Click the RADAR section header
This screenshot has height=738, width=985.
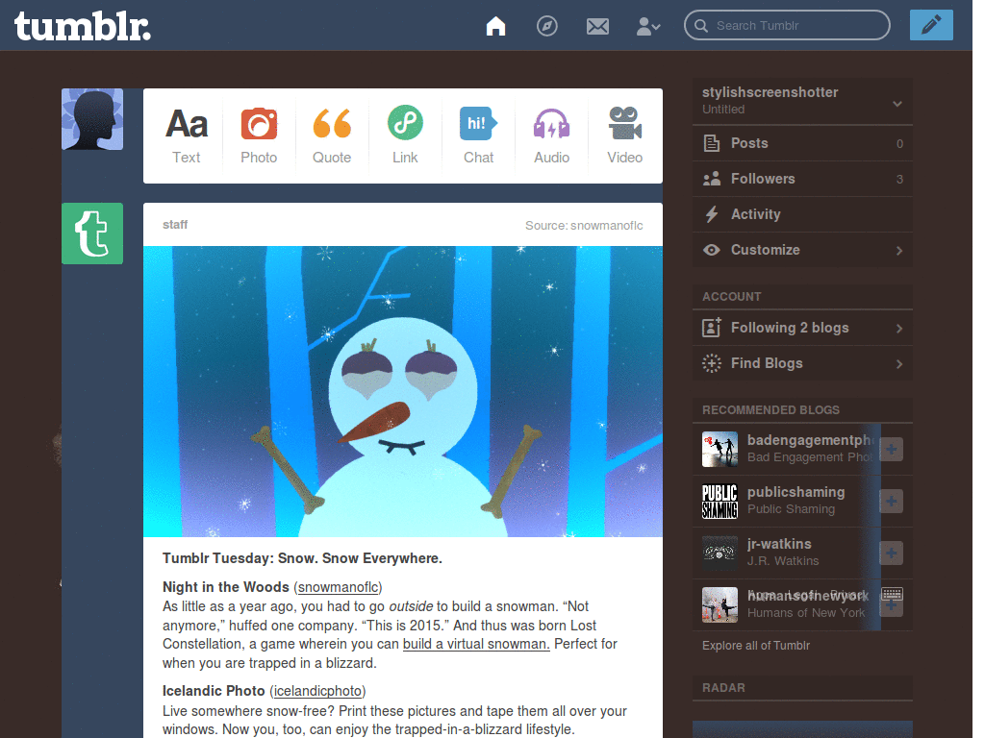[723, 688]
